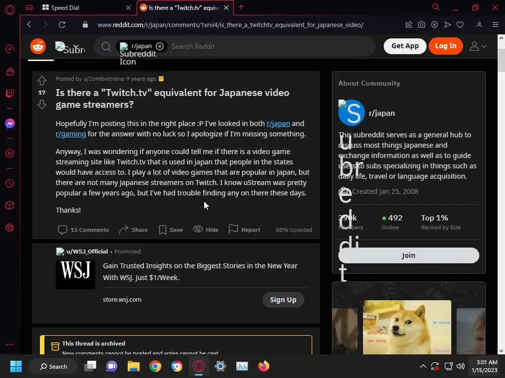The height and width of the screenshot is (378, 505).
Task: Click Sign Up on WSJ ad
Action: point(283,300)
